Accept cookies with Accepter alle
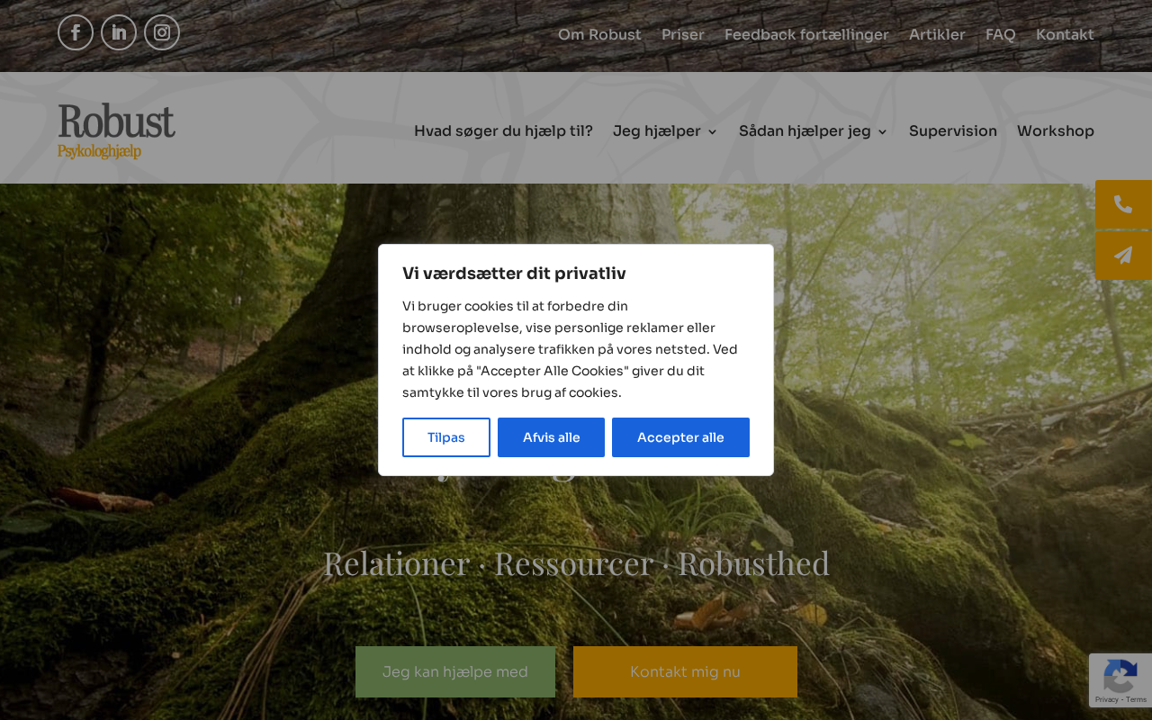 tap(680, 437)
